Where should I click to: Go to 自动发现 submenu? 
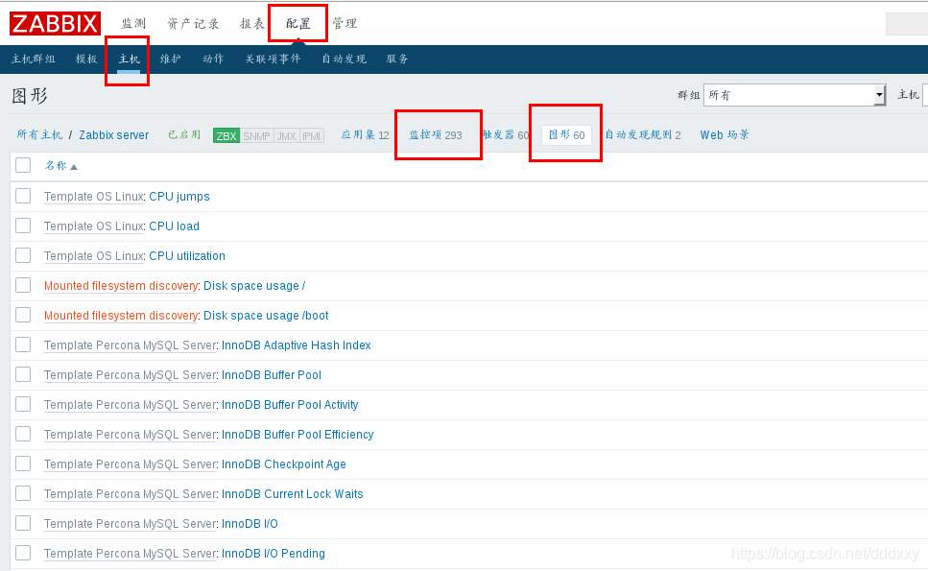(x=344, y=59)
